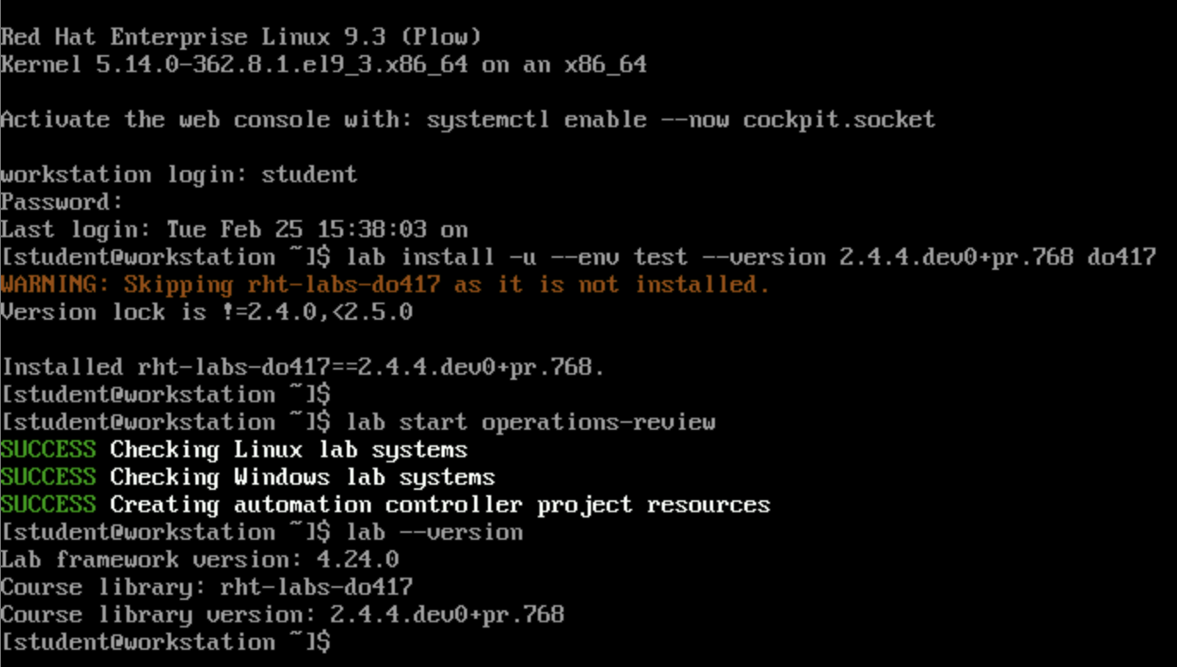Click the orange WARNING message line
The height and width of the screenshot is (667, 1177).
(x=385, y=285)
